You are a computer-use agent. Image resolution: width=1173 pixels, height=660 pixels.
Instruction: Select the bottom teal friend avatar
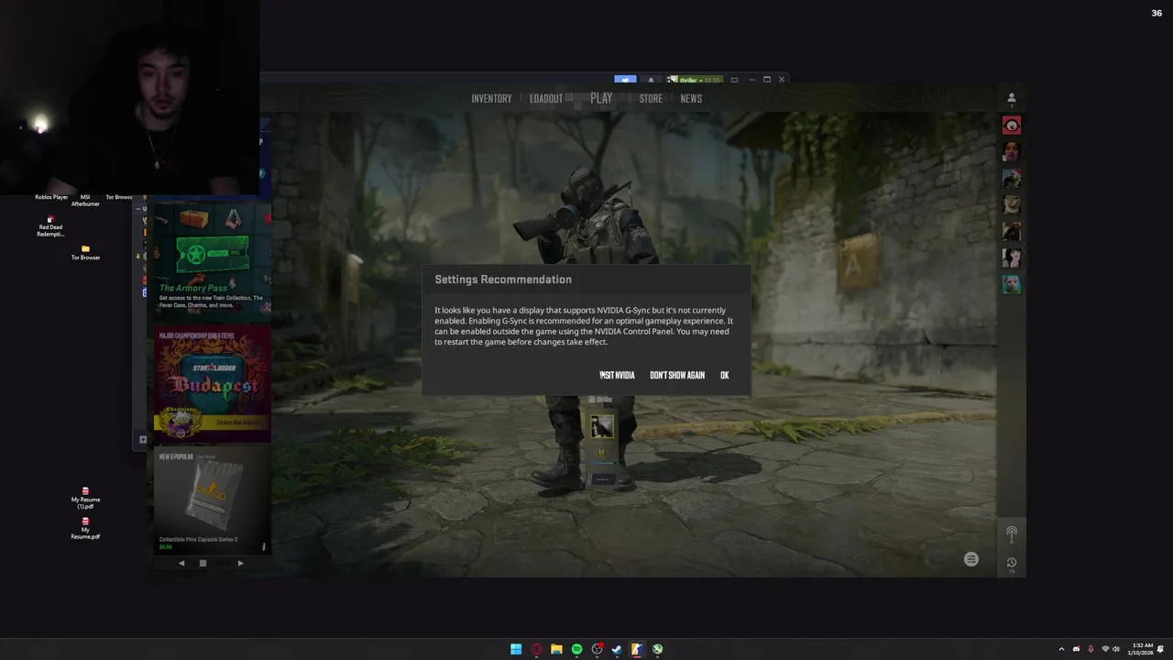pyautogui.click(x=1012, y=284)
